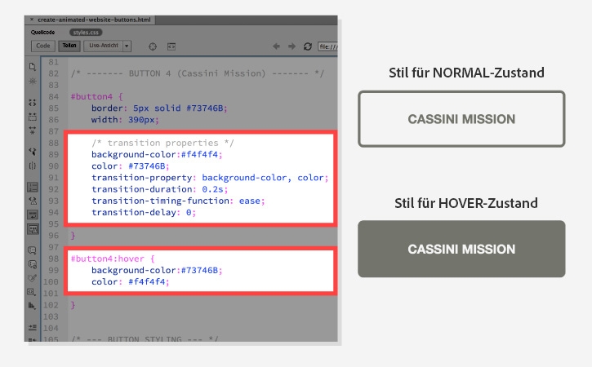Click line number 102 in the gutter
This screenshot has width=592, height=367.
click(51, 305)
